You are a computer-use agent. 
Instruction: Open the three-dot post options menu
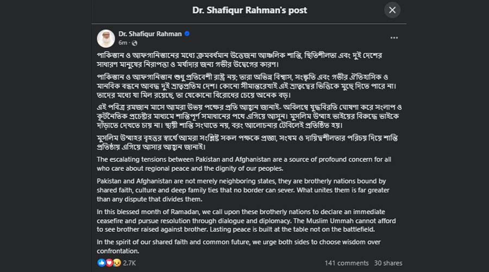(x=394, y=38)
